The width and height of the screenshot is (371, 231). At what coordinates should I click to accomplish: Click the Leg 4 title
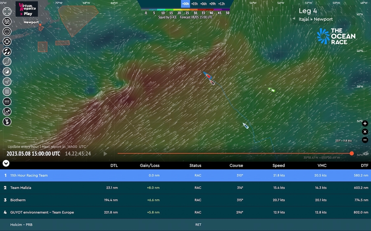[x=308, y=11]
